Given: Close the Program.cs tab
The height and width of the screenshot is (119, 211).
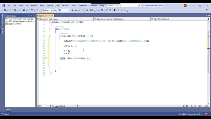Looking at the screenshot, I should 52,16.
